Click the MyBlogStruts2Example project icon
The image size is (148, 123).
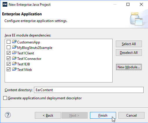coord(14,47)
